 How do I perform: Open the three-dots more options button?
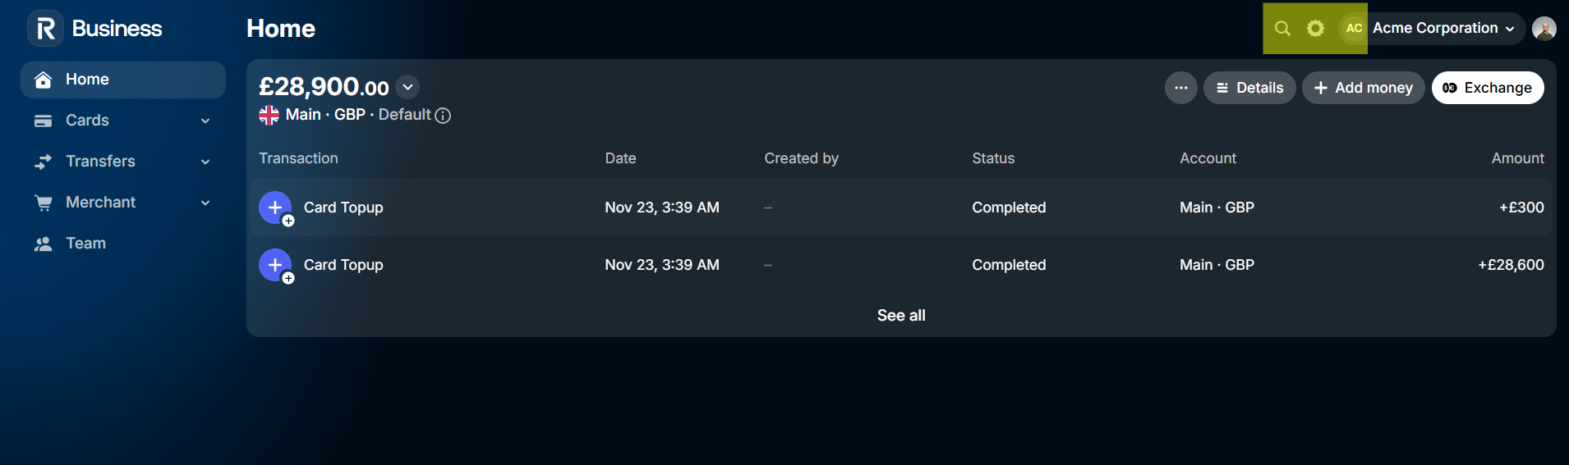point(1180,88)
